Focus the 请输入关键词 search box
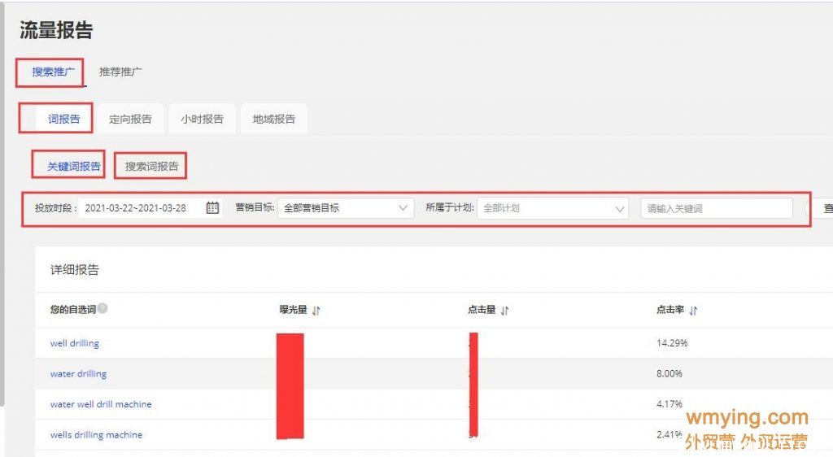Viewport: 833px width, 457px height. [717, 208]
